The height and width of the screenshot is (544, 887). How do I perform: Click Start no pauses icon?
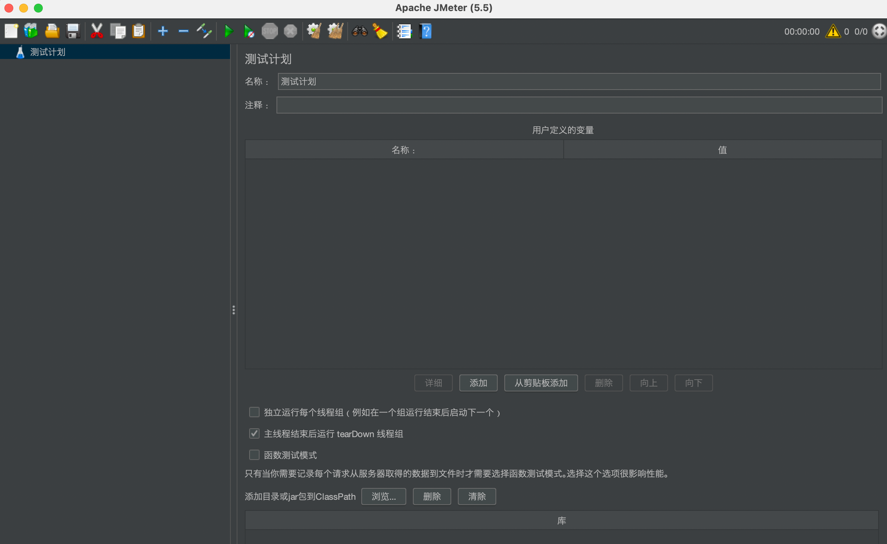[249, 31]
